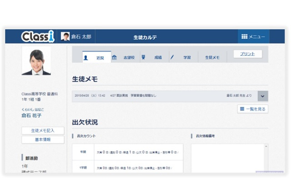Click scroll up arrow in 出欠情報備考 box
The image size is (291, 194).
click(x=266, y=147)
